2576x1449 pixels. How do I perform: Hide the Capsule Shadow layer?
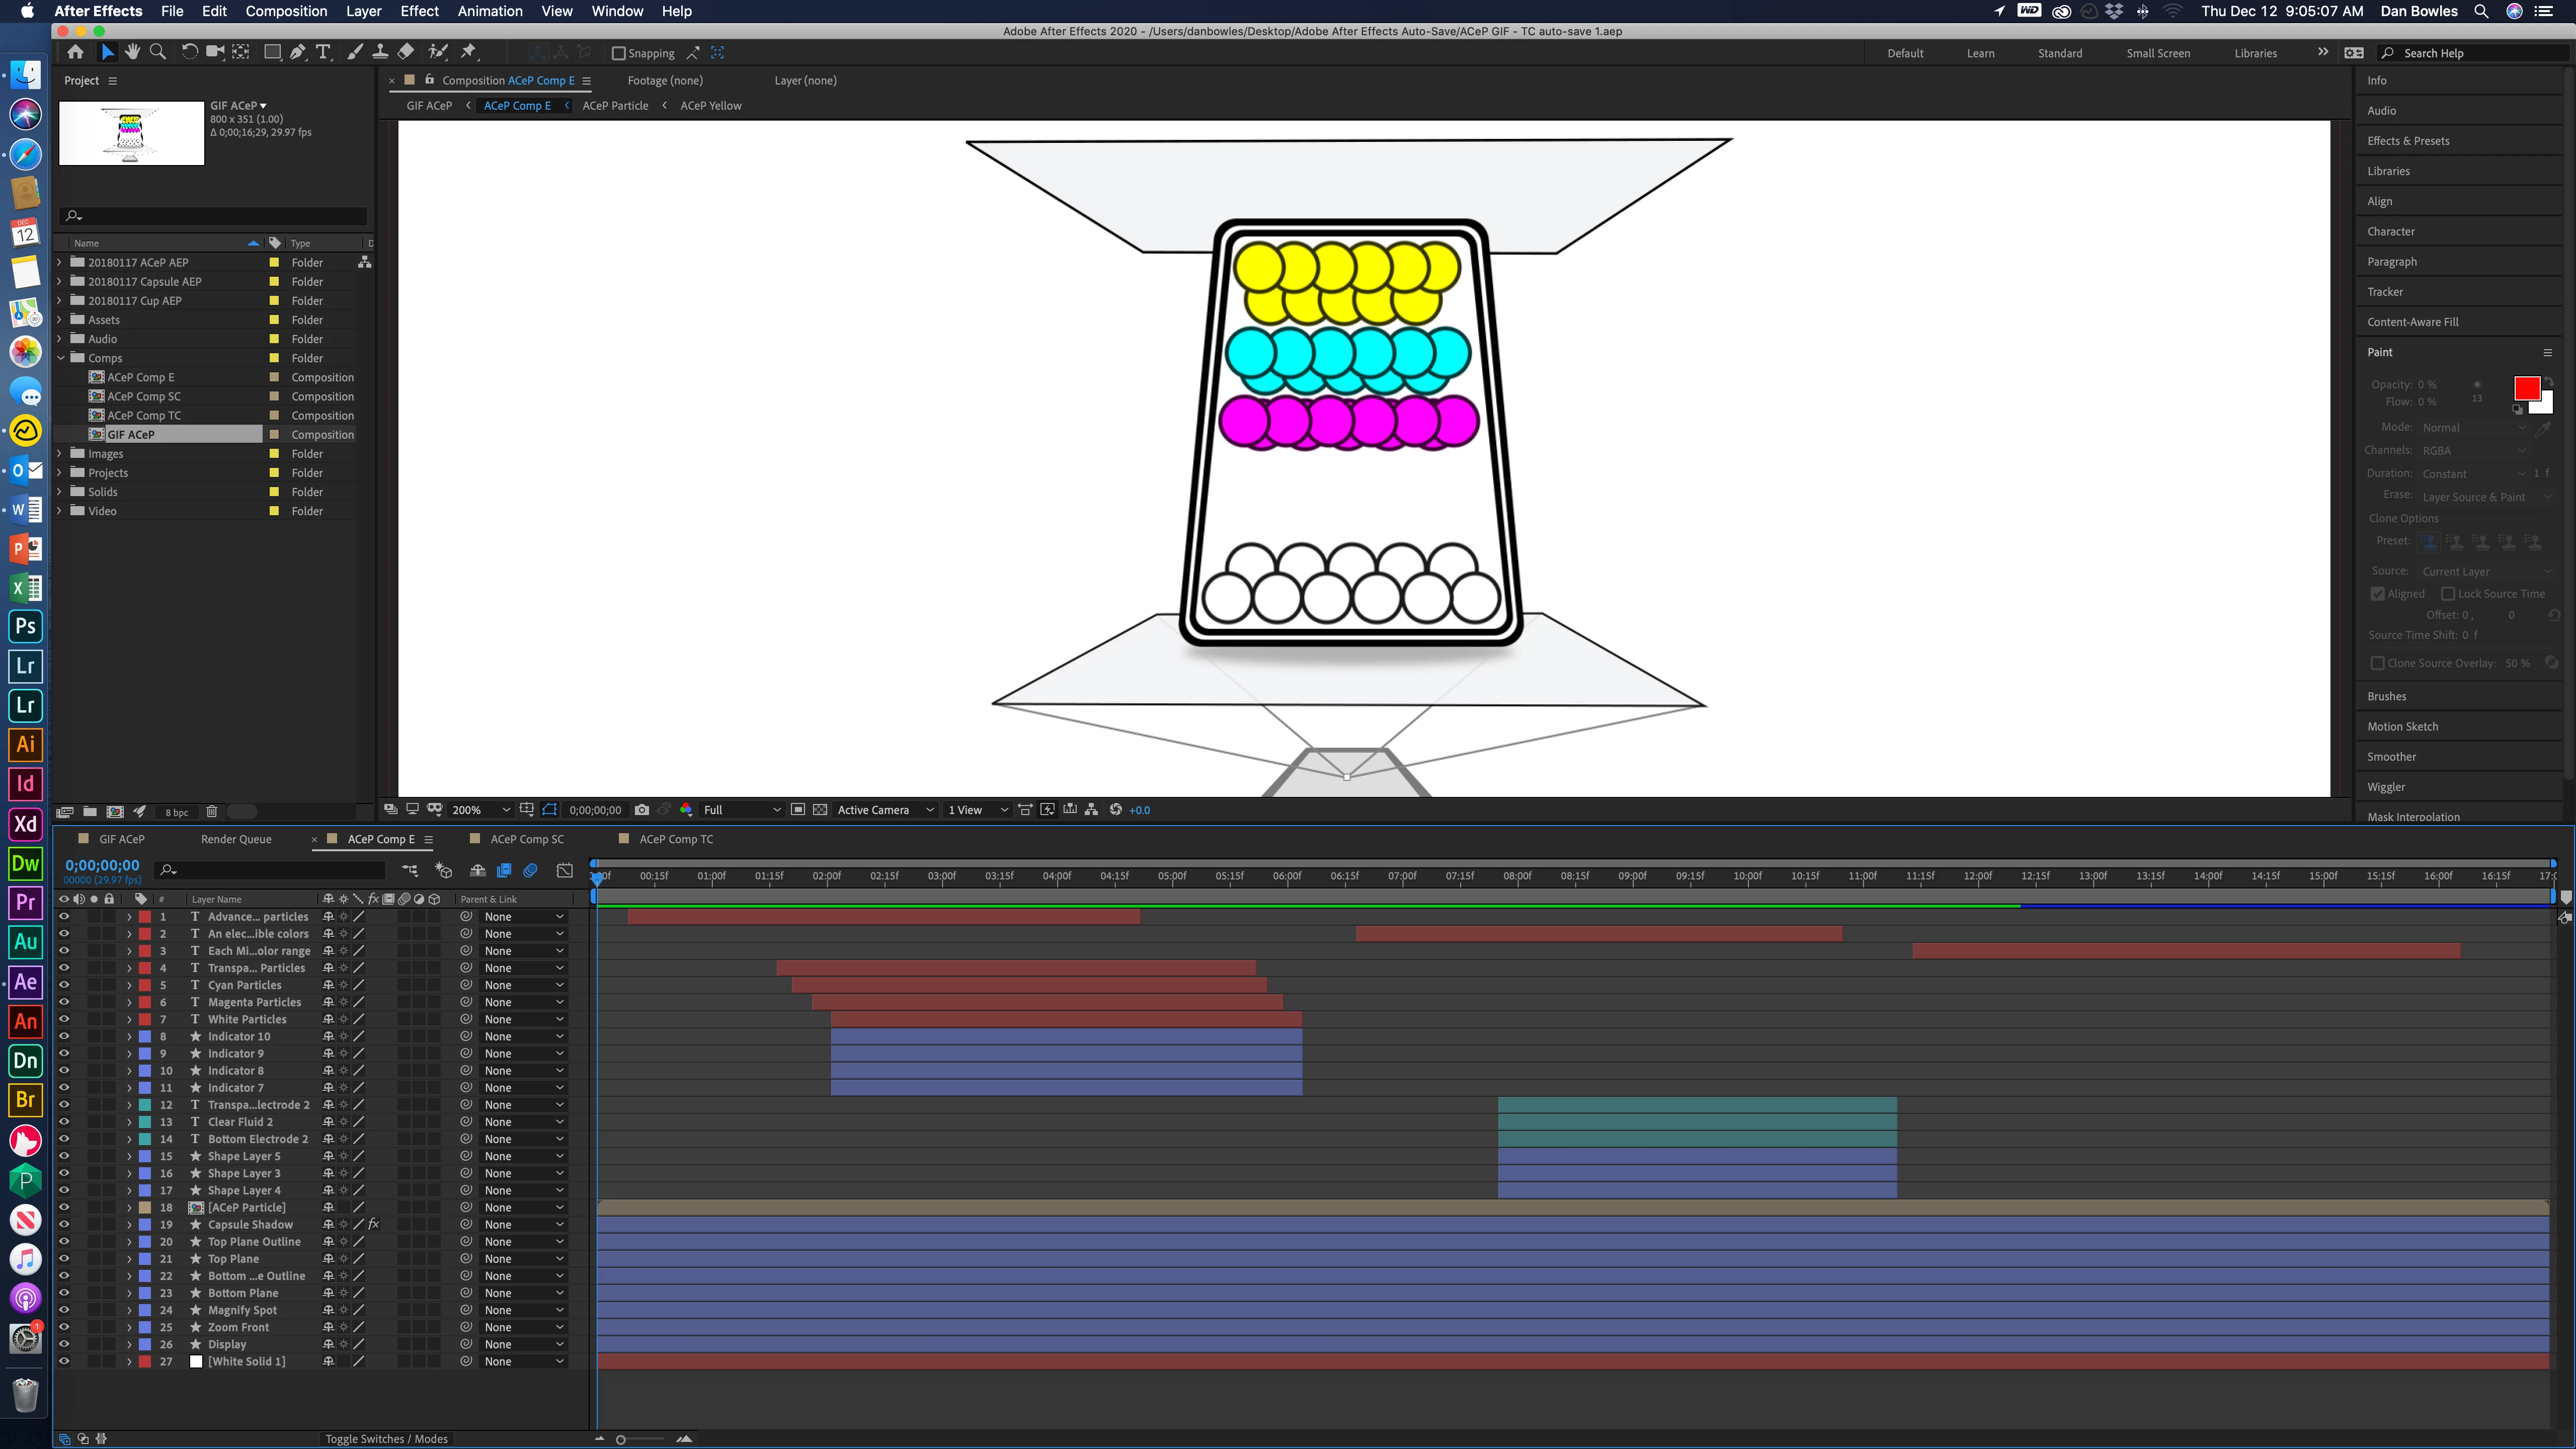[x=64, y=1224]
